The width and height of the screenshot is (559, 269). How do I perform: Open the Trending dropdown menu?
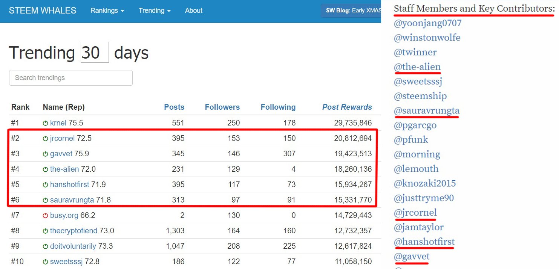coord(155,11)
